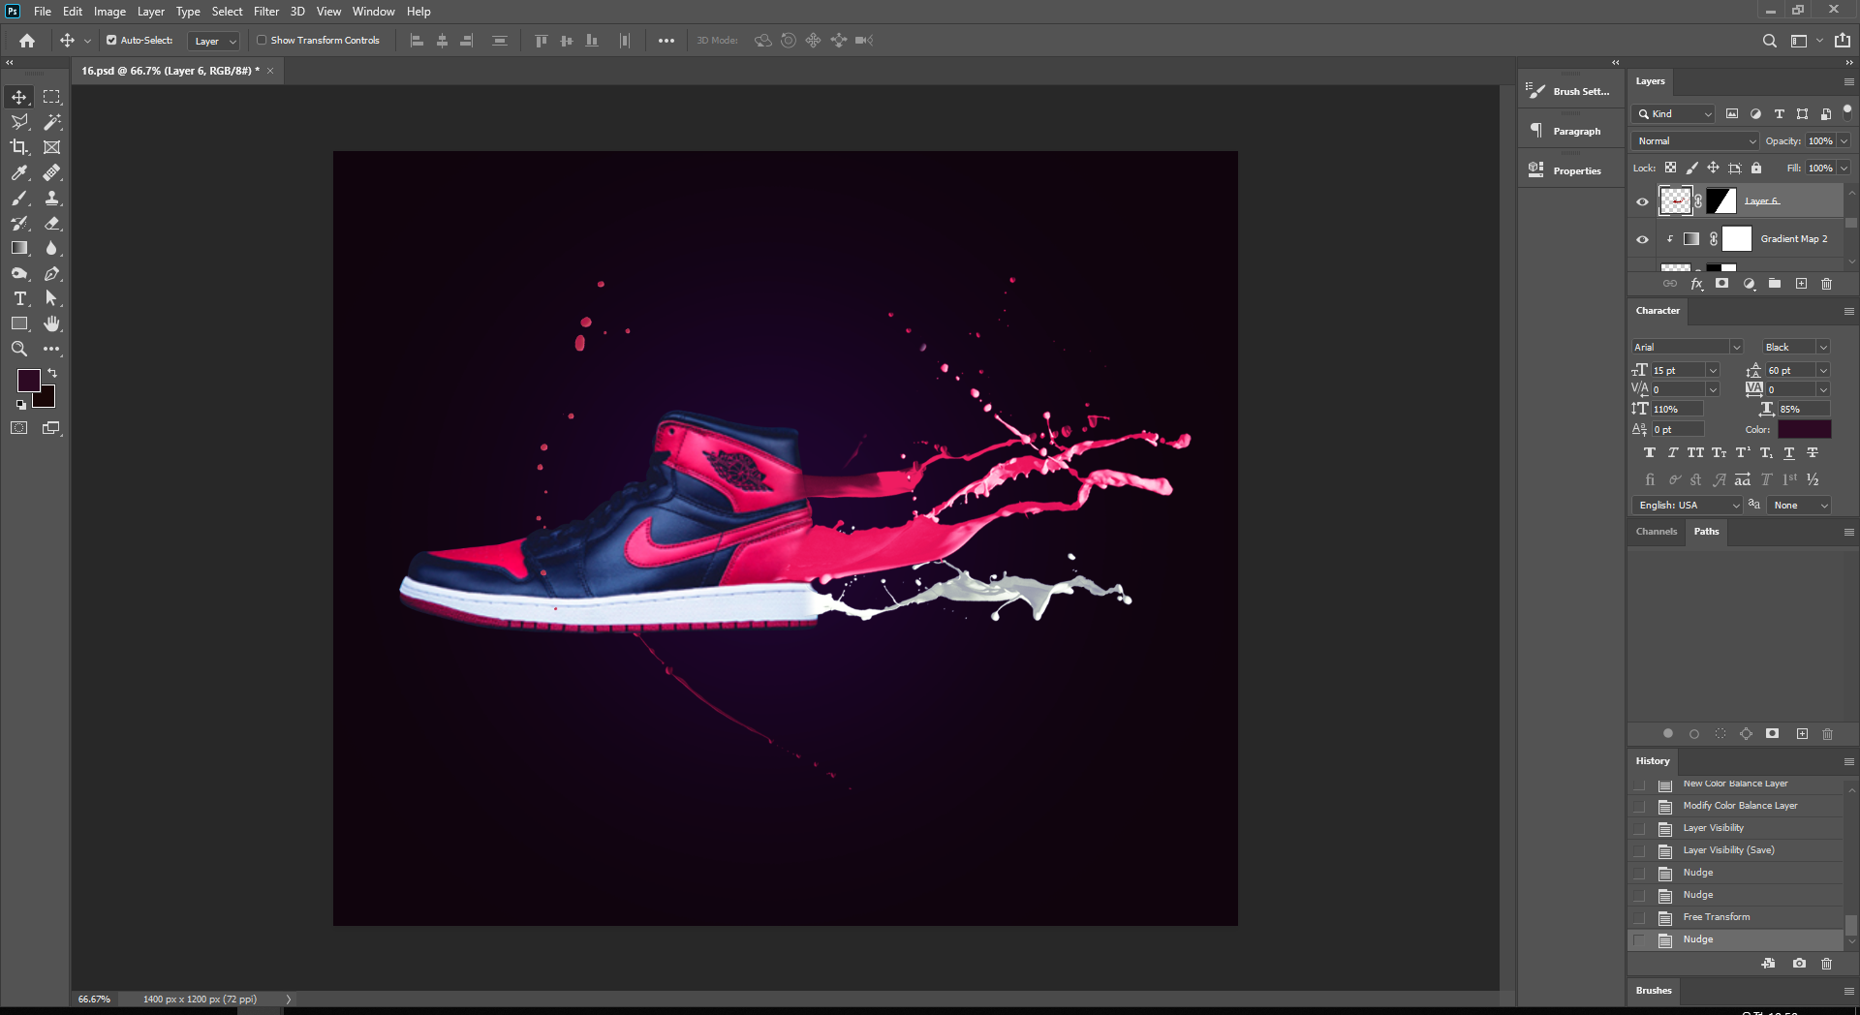The height and width of the screenshot is (1015, 1860).
Task: Select the Magic Wand tool
Action: tap(51, 122)
